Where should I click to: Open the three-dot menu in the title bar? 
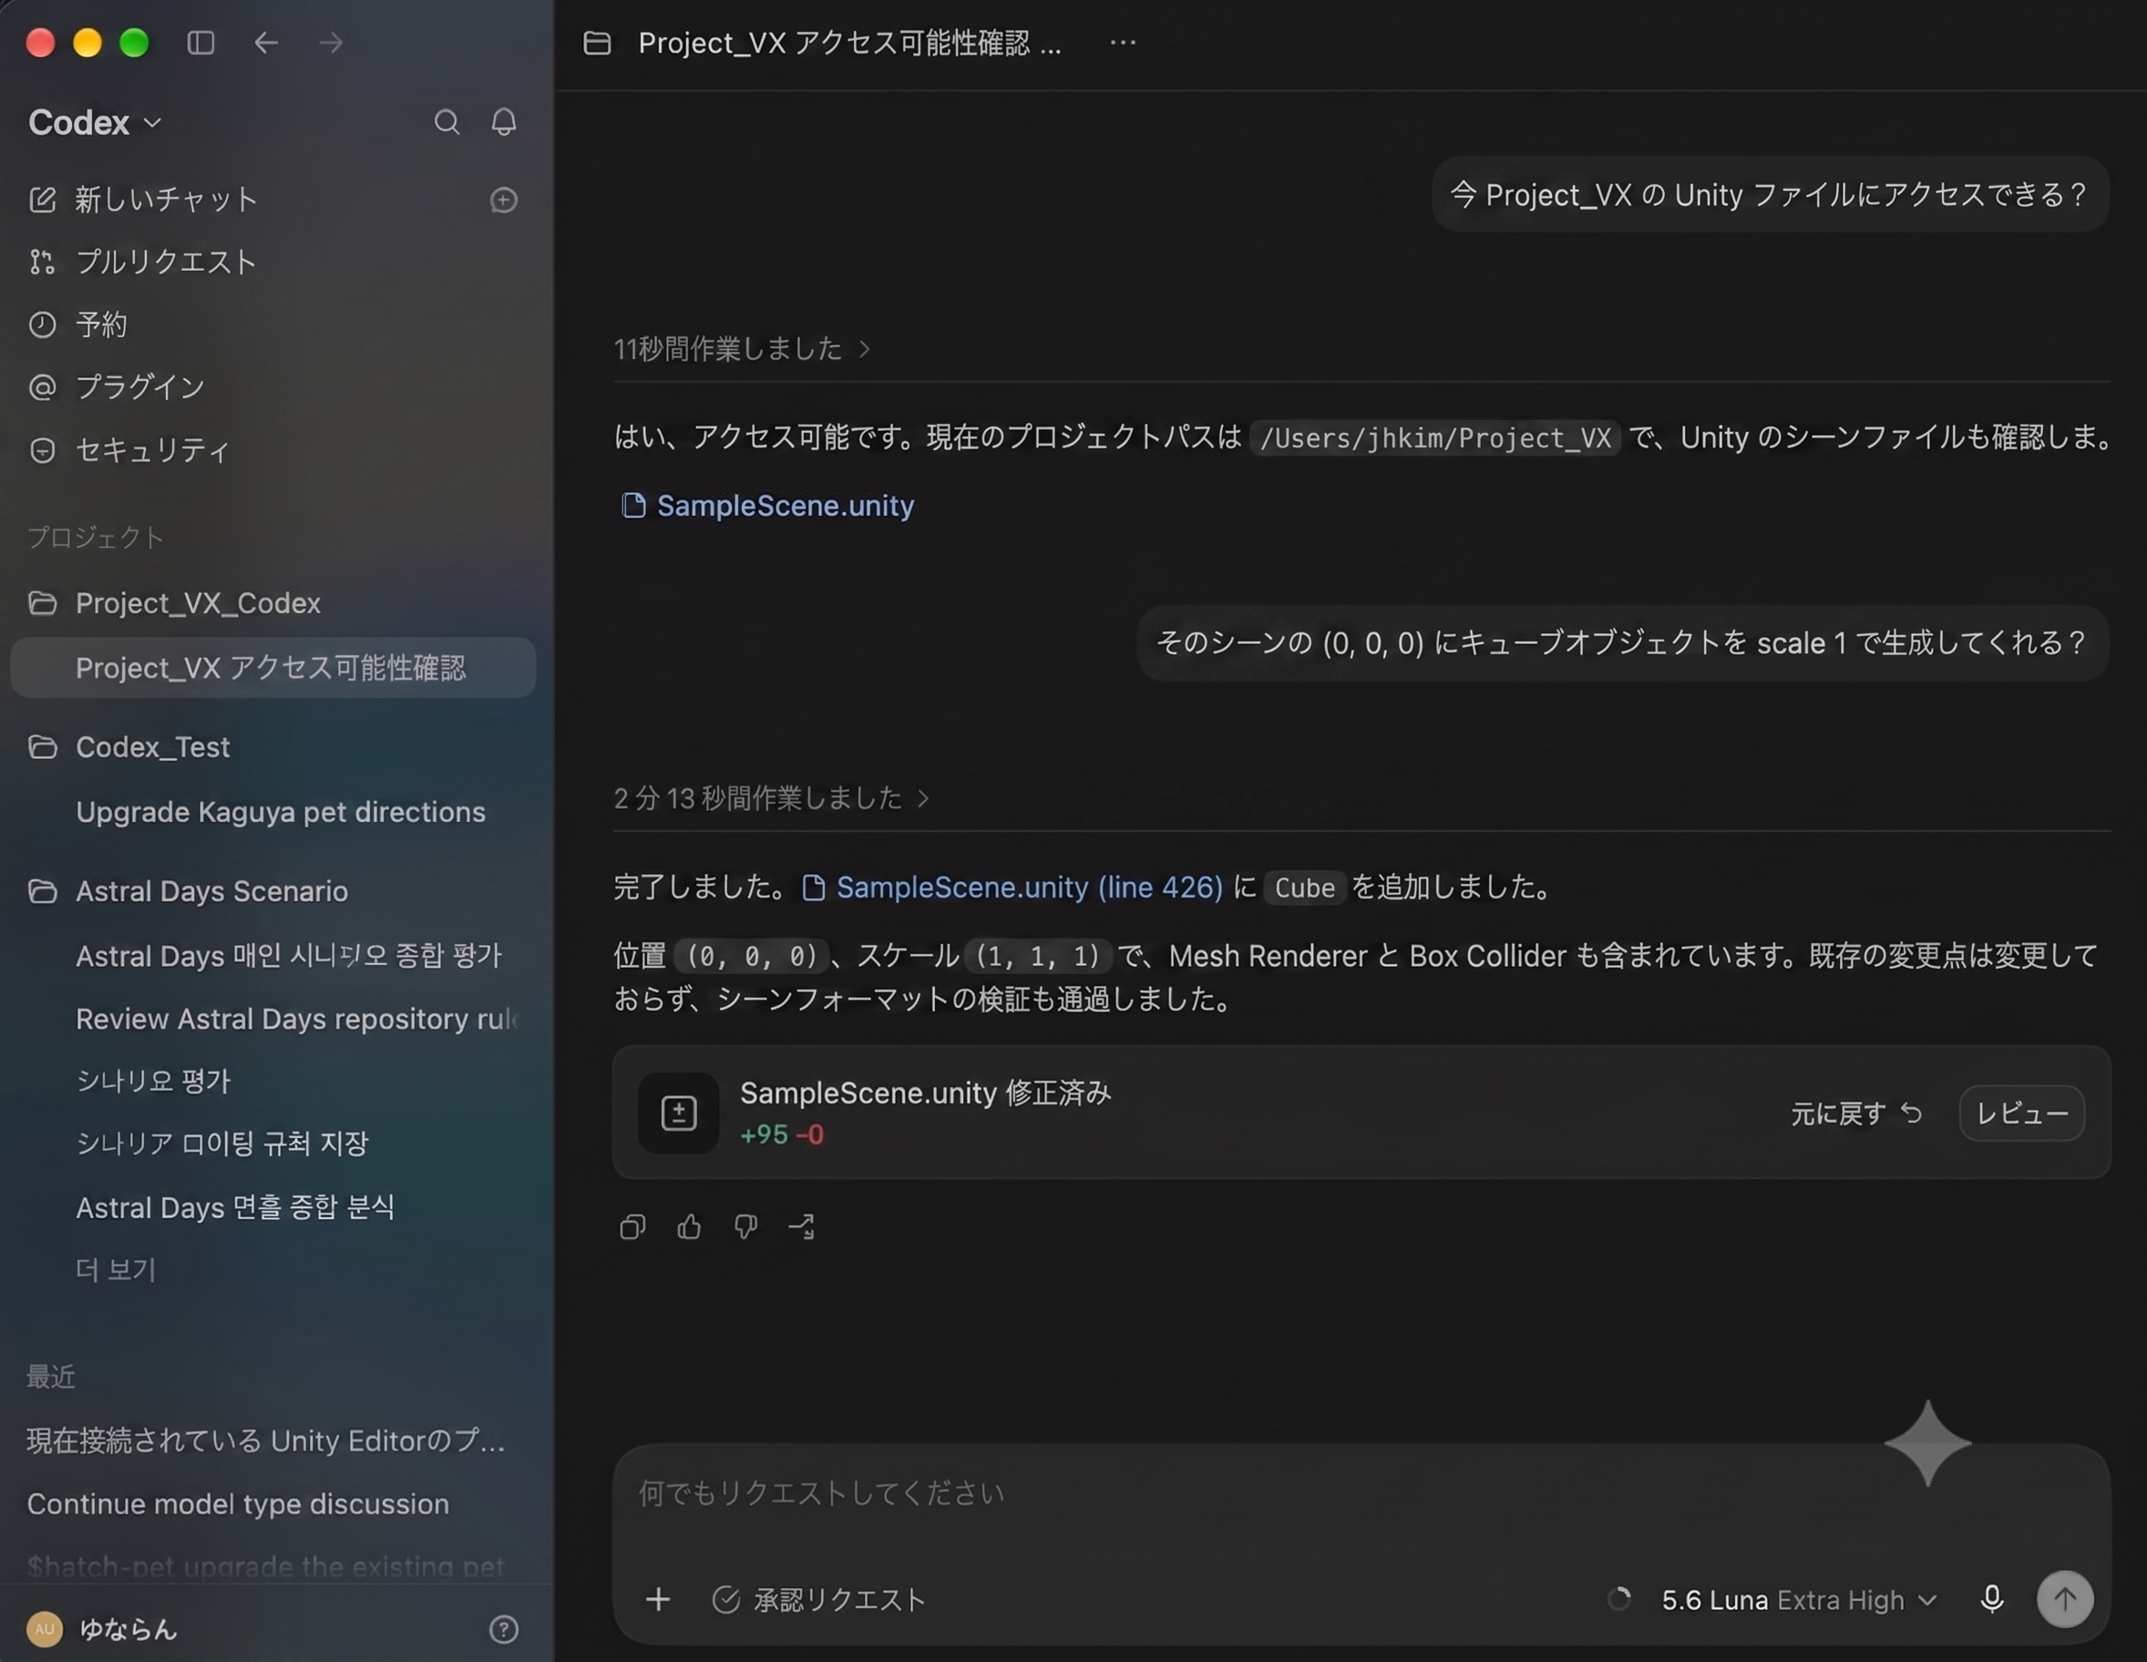click(1123, 42)
